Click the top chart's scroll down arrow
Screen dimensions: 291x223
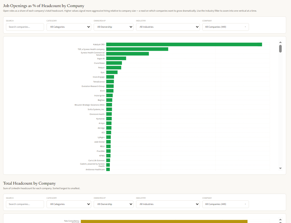tap(281, 168)
